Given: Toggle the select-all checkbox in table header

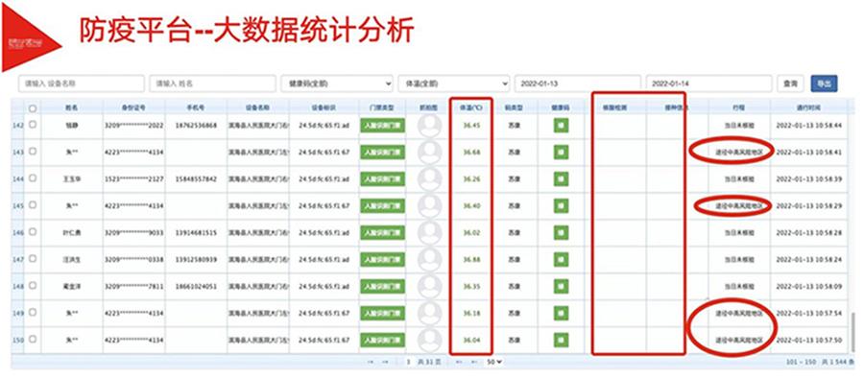Looking at the screenshot, I should pyautogui.click(x=33, y=108).
